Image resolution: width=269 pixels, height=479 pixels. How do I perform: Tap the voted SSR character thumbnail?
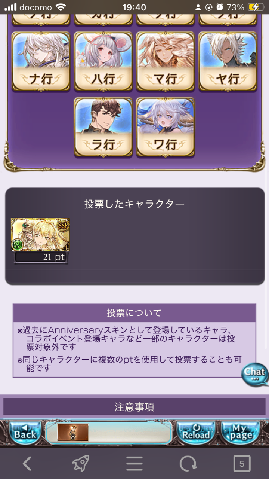[40, 235]
